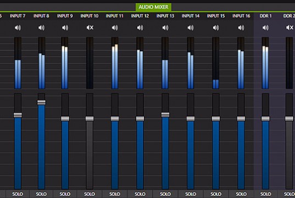Select the INPUT 16 channel label
295x198 pixels.
pos(241,16)
